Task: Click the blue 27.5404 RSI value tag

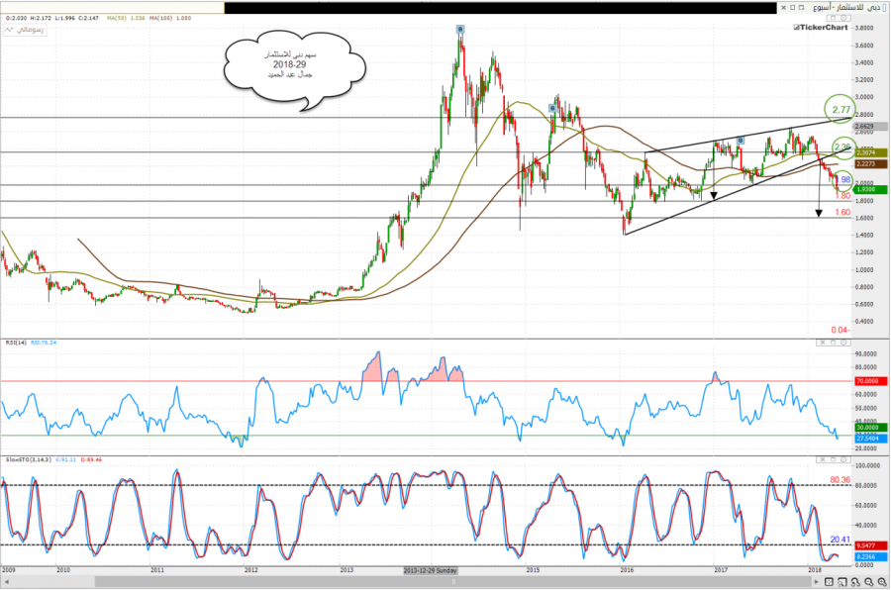Action: coord(870,439)
